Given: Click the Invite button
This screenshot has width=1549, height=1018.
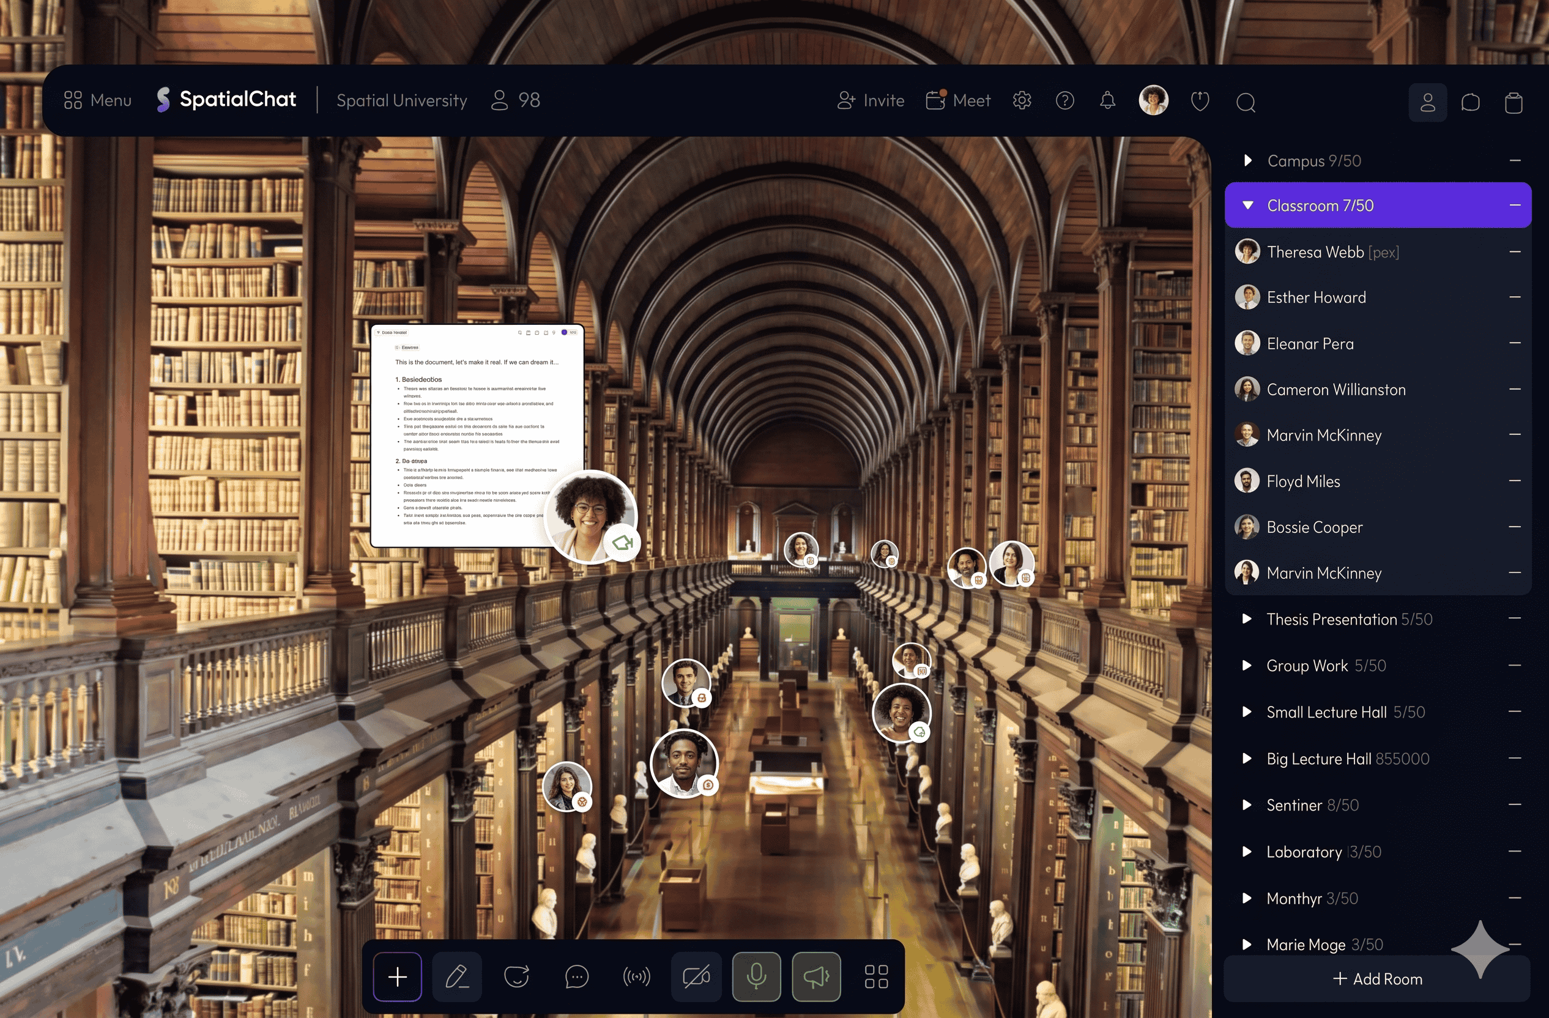Looking at the screenshot, I should (870, 100).
